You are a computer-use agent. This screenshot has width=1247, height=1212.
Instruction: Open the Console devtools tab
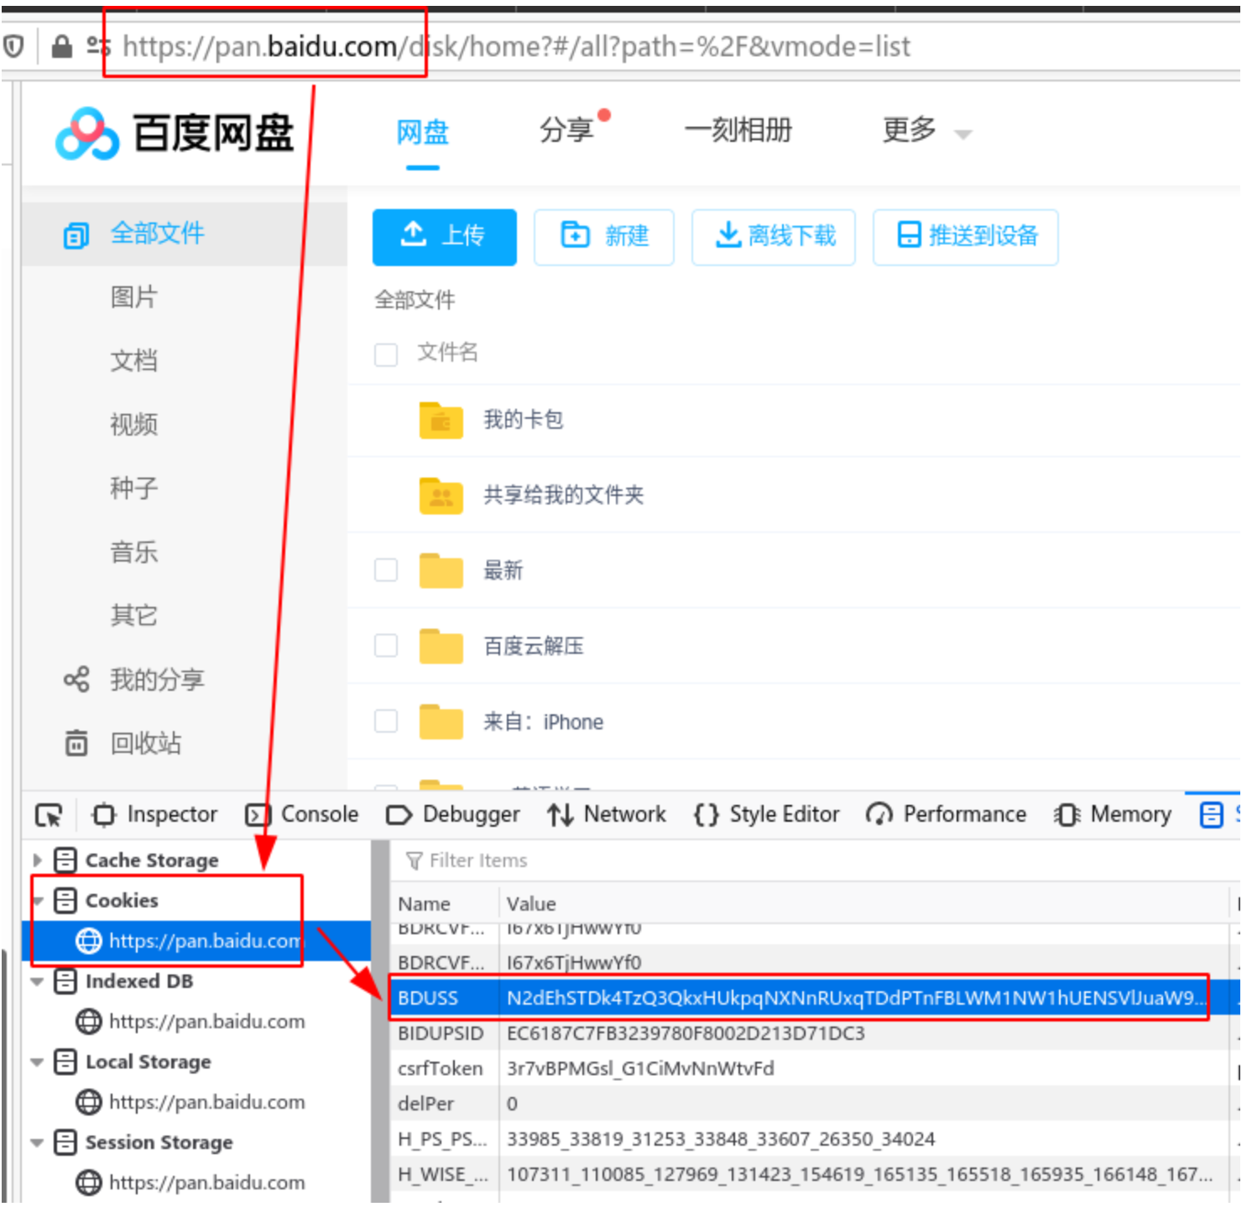302,814
